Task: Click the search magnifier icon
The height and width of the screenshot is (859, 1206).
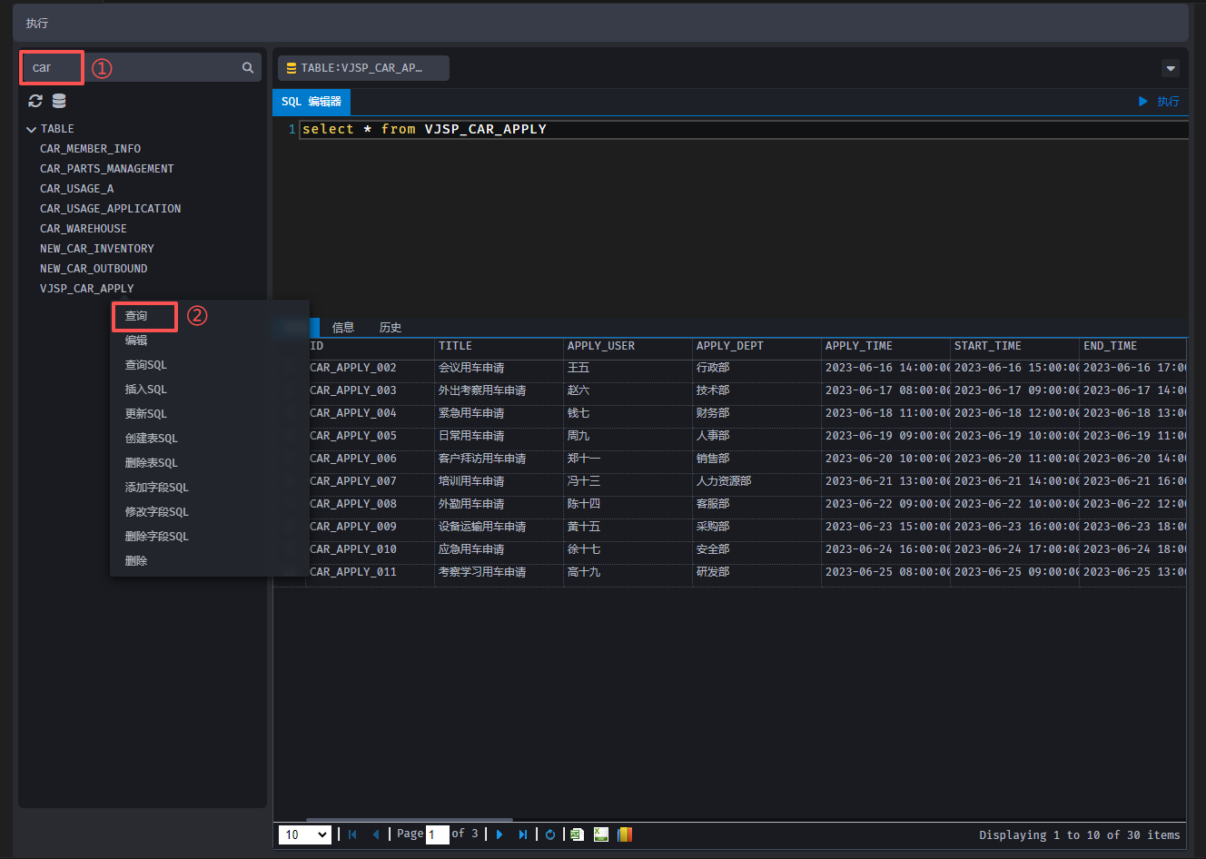Action: tap(247, 68)
